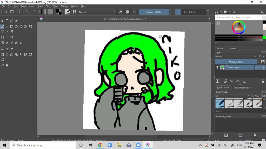Switch to the Channels tab
Viewport: 266px width, 149px height.
coord(231,48)
